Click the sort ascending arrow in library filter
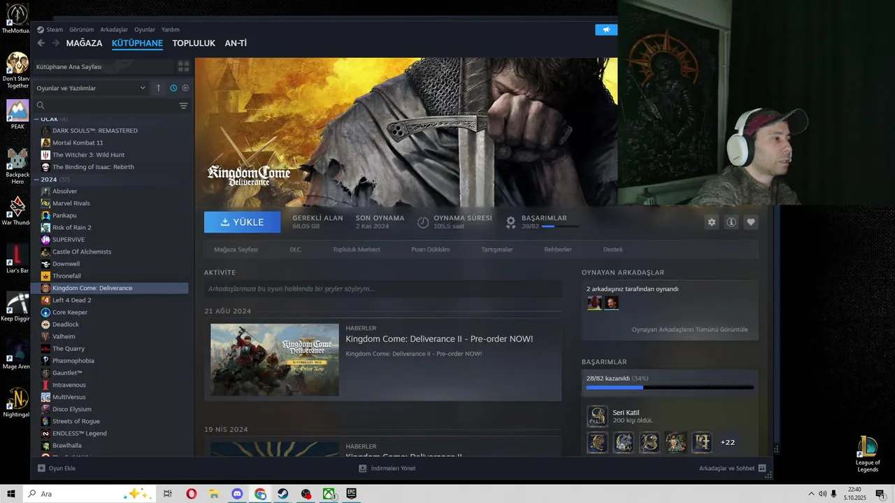 pos(158,88)
